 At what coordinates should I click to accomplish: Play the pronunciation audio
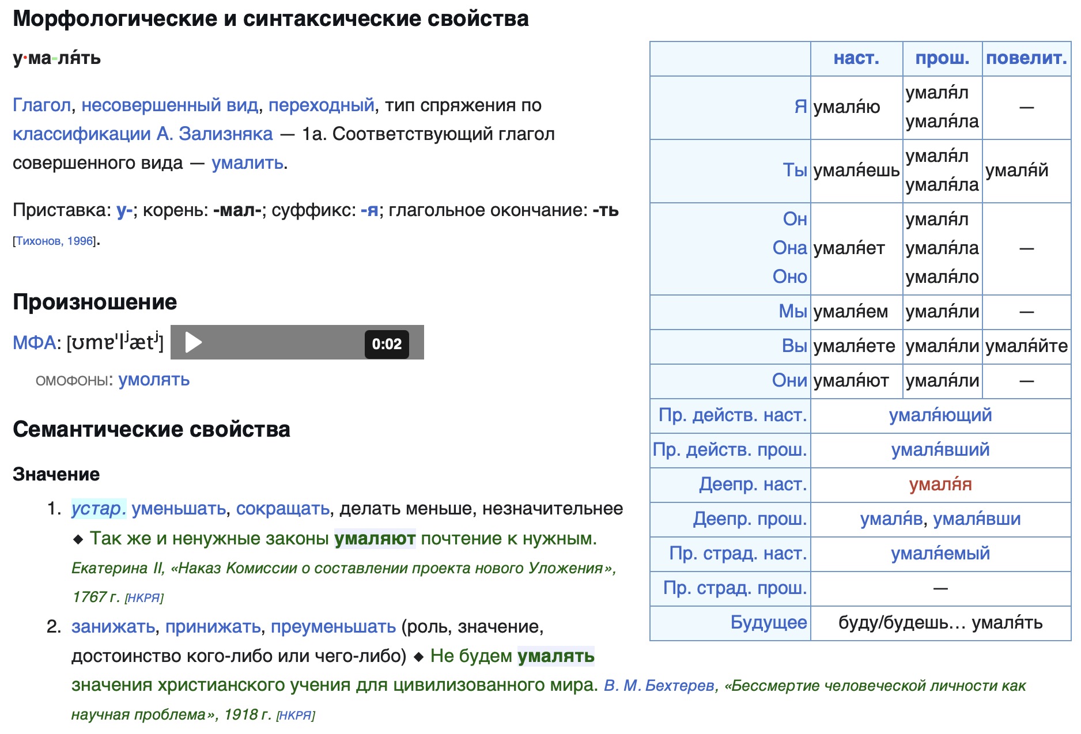(193, 342)
